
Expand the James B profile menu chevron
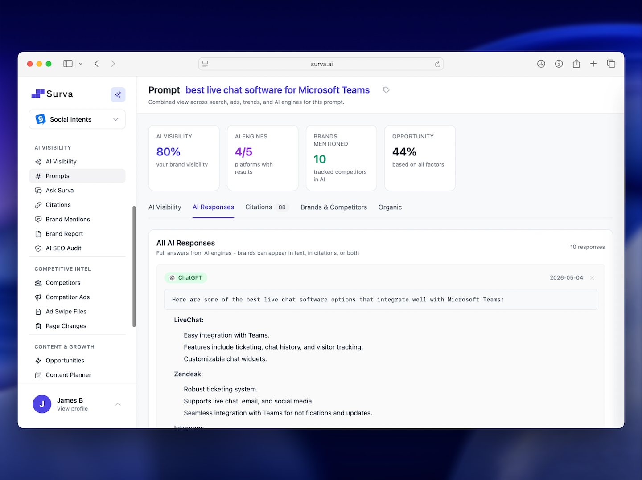tap(118, 404)
